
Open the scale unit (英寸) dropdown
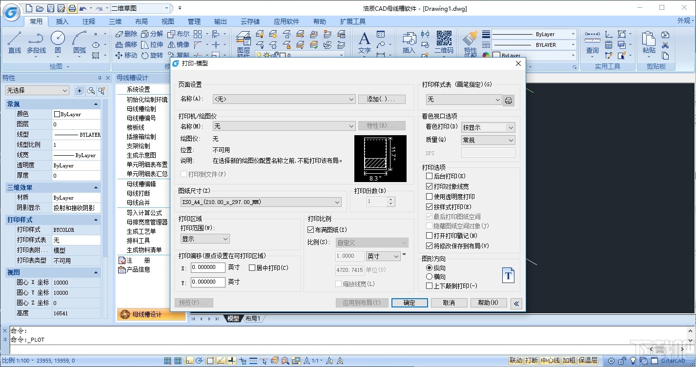click(x=383, y=256)
